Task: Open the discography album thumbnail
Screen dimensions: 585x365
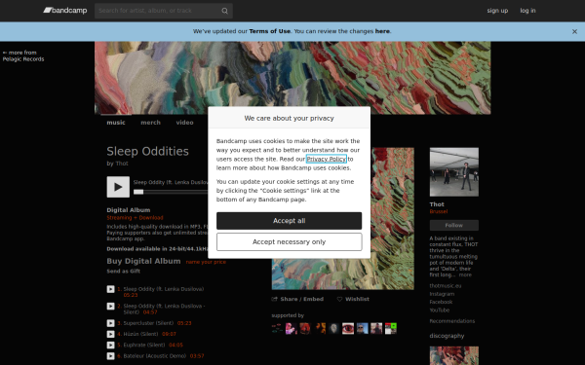Action: click(x=454, y=355)
